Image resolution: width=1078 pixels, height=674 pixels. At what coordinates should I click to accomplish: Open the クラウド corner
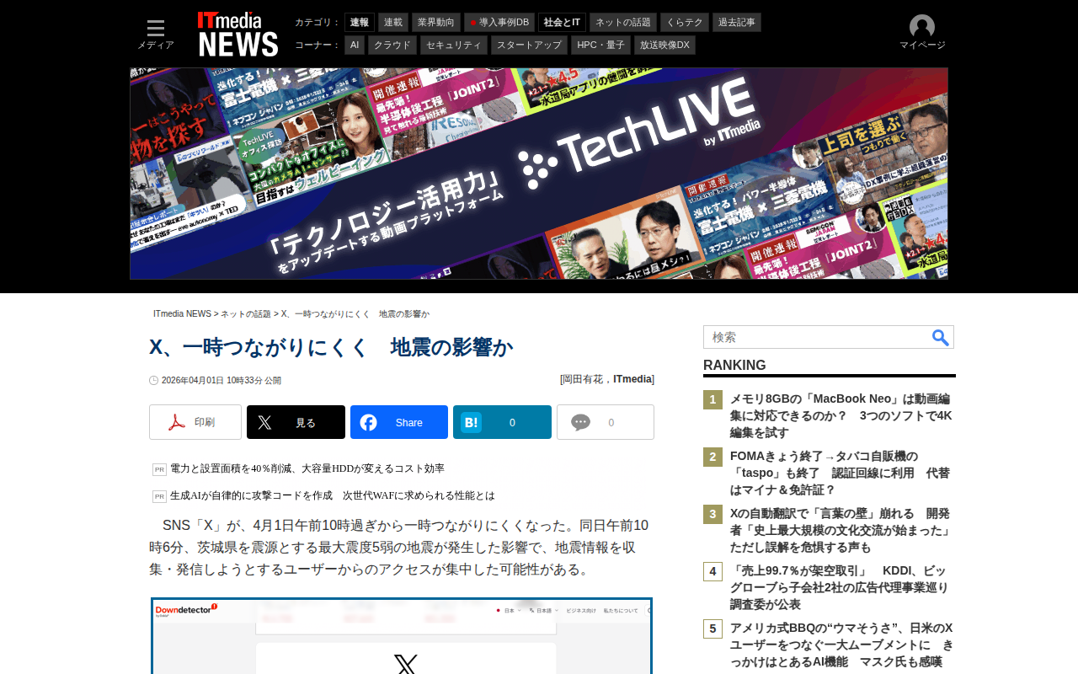pyautogui.click(x=392, y=45)
